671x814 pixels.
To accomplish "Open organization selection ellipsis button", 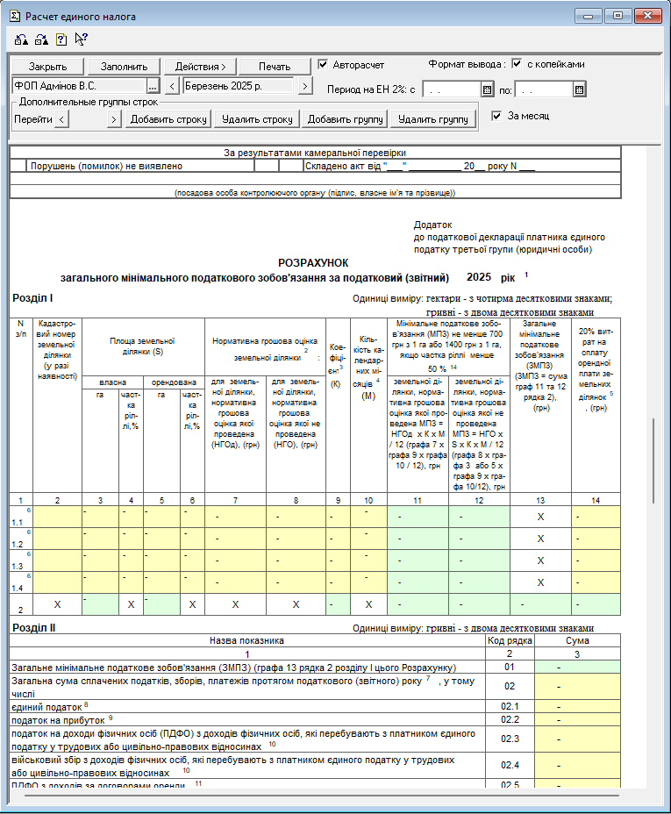I will [x=153, y=86].
